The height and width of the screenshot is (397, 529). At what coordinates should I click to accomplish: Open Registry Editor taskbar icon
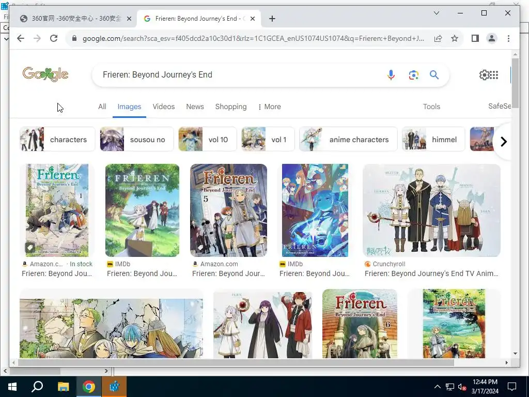point(114,387)
